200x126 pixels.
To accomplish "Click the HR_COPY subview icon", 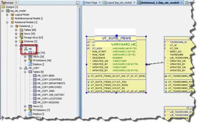I will tap(26, 68).
